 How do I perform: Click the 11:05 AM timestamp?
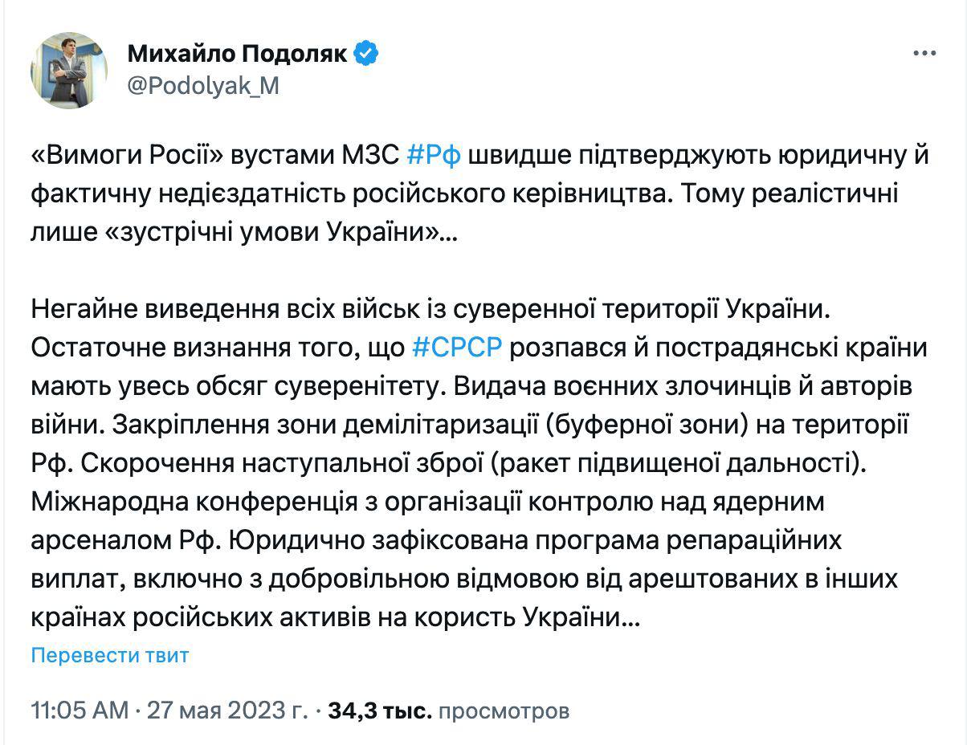point(79,710)
